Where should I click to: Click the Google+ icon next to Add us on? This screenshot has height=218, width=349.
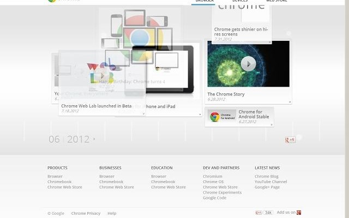pos(299,213)
